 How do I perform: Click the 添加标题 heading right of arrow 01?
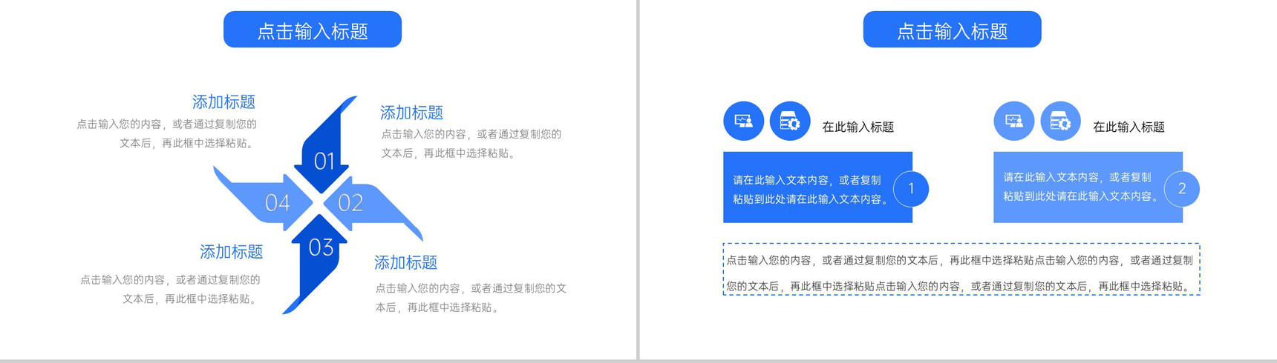pyautogui.click(x=411, y=113)
